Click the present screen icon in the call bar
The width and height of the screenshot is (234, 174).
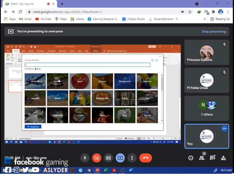click(120, 158)
